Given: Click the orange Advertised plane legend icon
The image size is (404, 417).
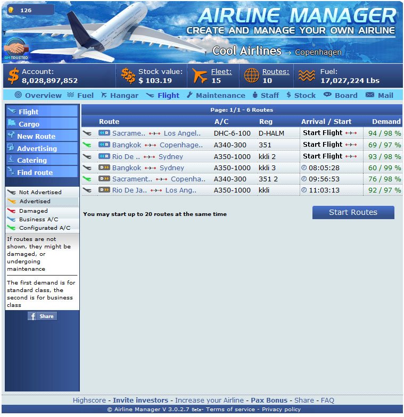Looking at the screenshot, I should (12, 201).
